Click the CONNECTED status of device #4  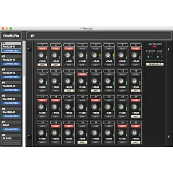[11, 90]
